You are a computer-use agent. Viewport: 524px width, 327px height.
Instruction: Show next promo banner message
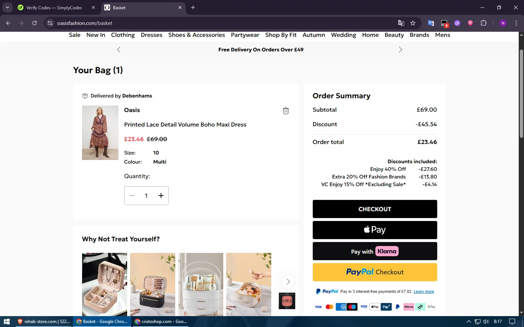pos(400,50)
